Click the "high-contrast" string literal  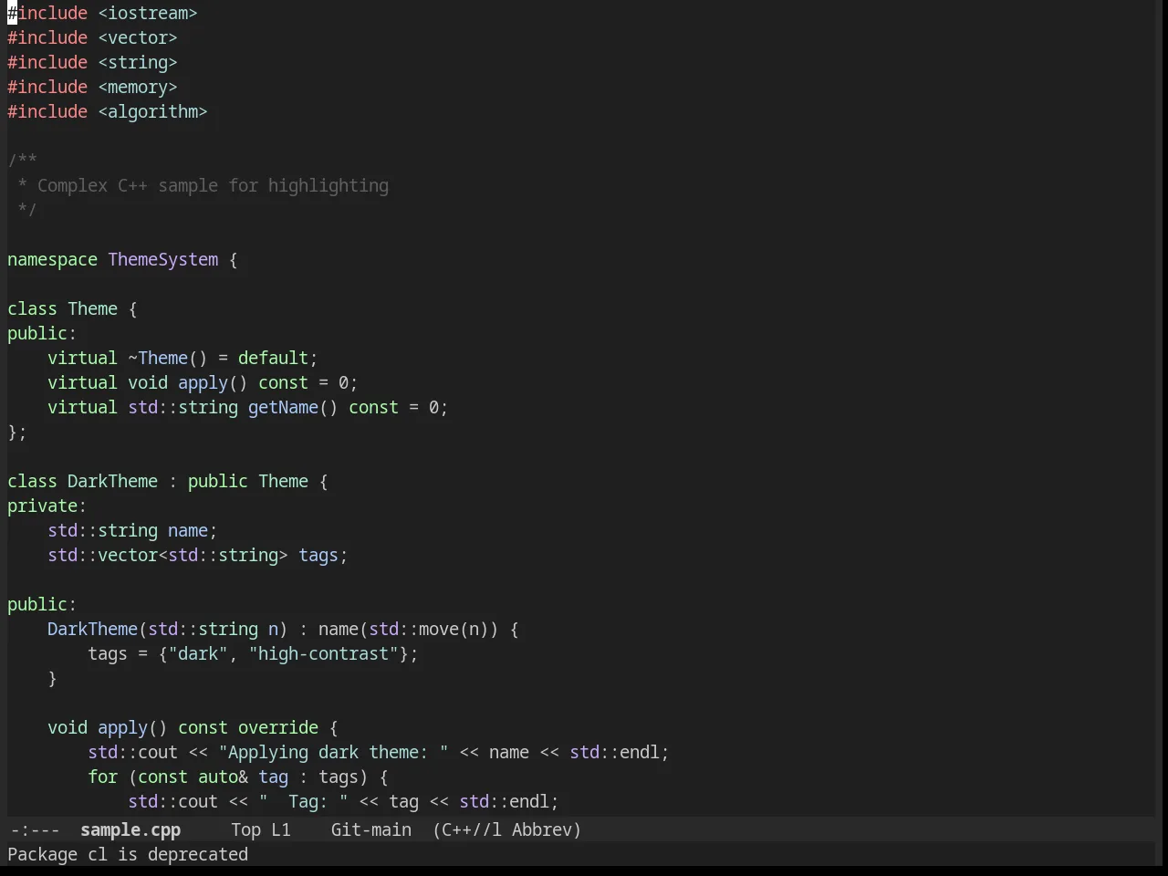click(x=323, y=653)
